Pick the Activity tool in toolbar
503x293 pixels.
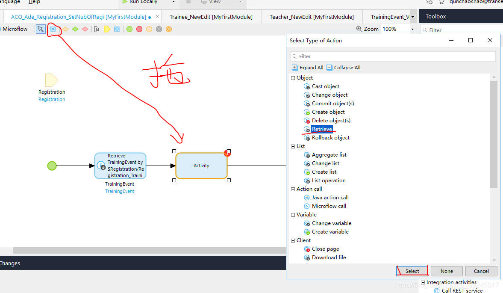(x=53, y=29)
